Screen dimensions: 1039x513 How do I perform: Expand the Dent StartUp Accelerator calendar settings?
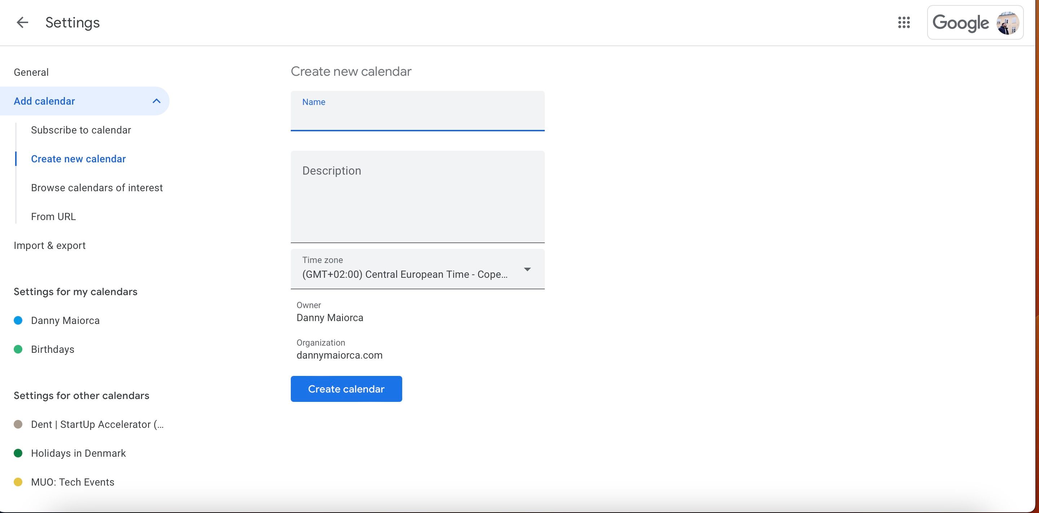tap(97, 424)
